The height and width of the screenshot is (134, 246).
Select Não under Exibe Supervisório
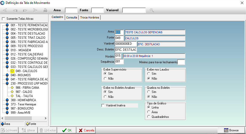[x=105, y=79]
